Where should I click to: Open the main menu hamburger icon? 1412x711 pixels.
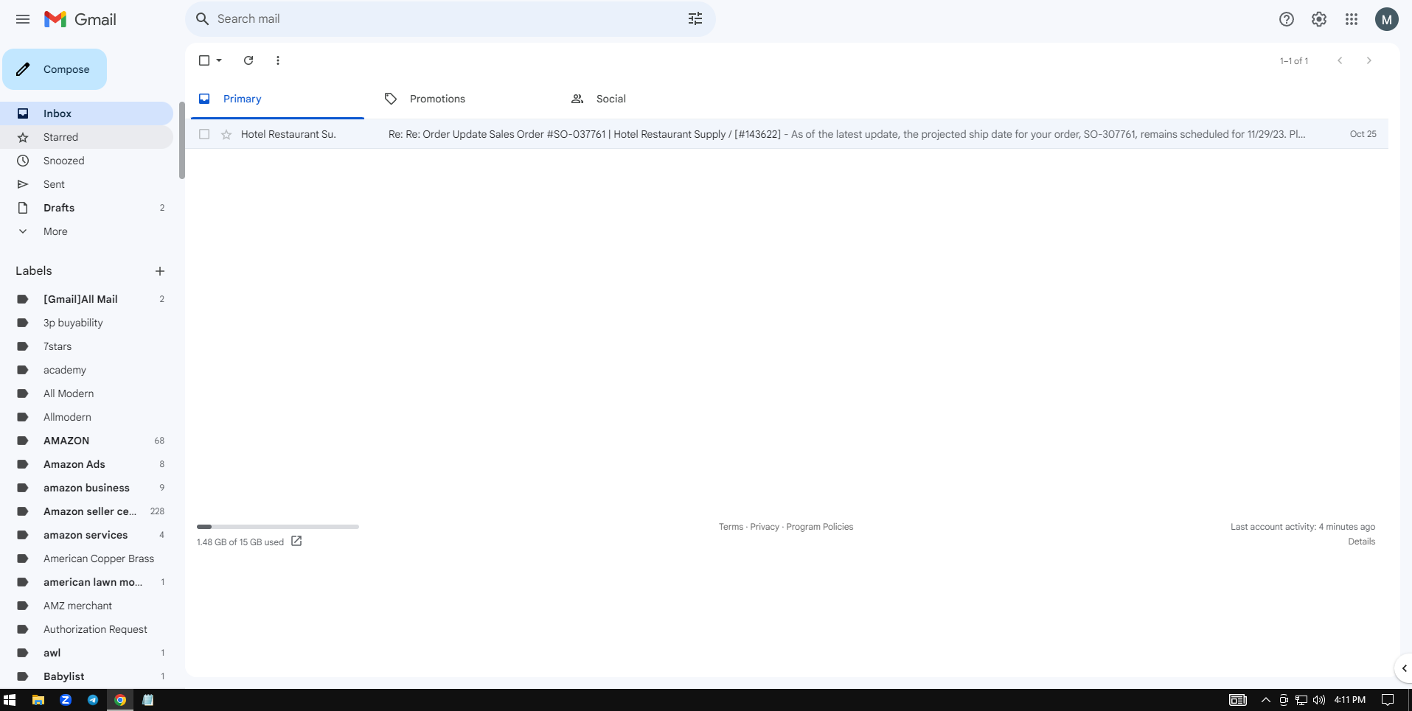point(23,19)
